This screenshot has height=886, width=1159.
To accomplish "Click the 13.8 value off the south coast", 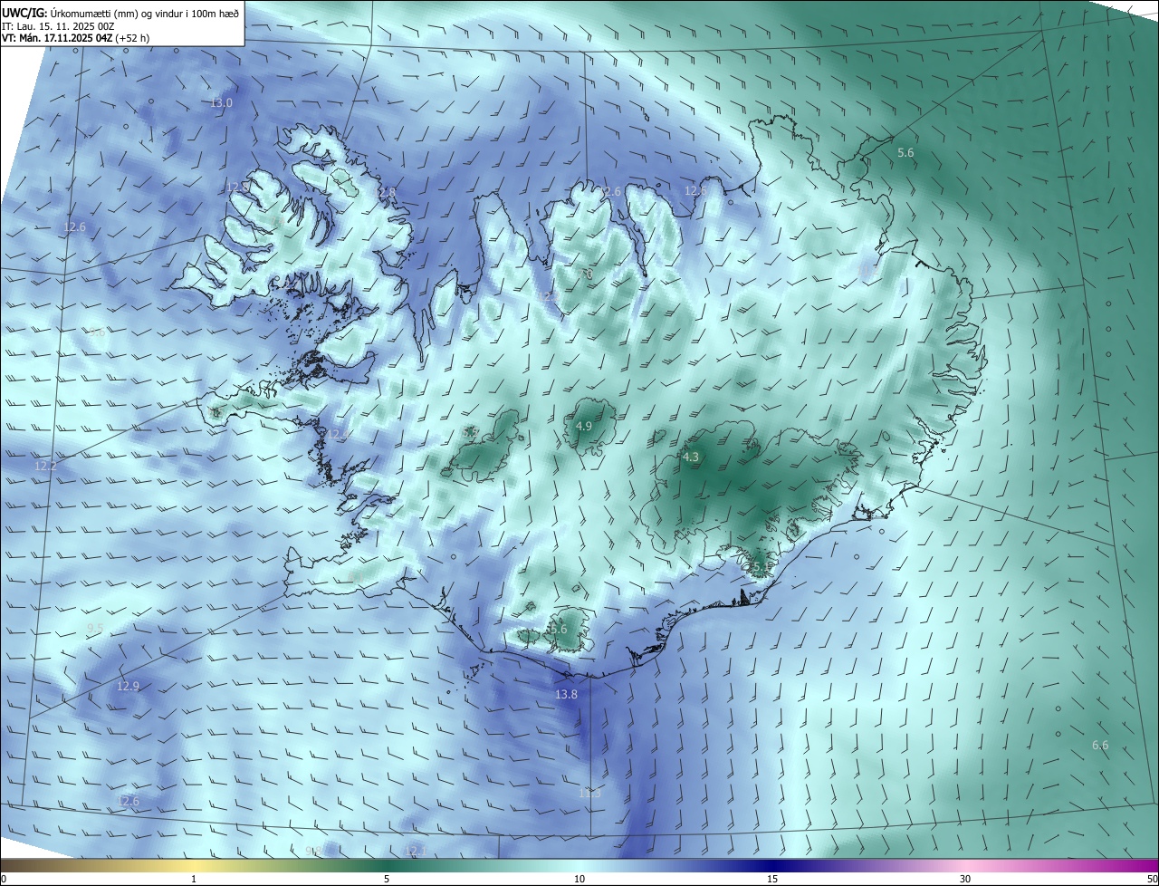I will (x=565, y=694).
